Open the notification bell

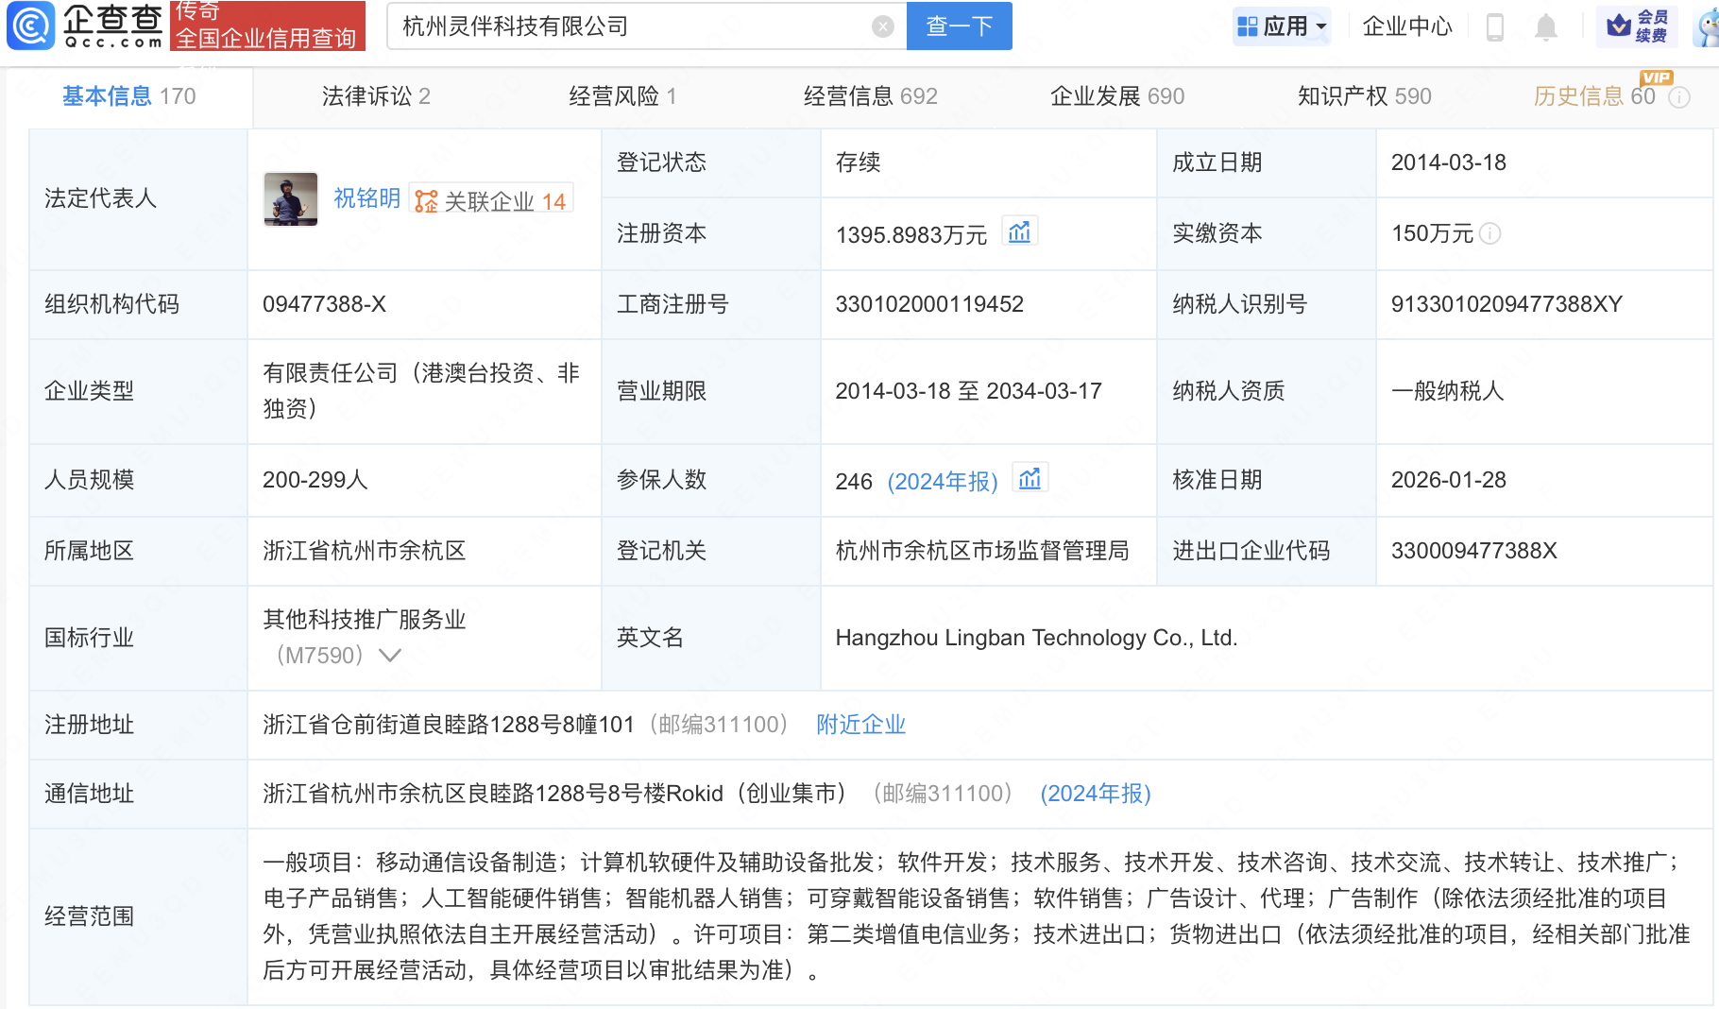coord(1545,27)
